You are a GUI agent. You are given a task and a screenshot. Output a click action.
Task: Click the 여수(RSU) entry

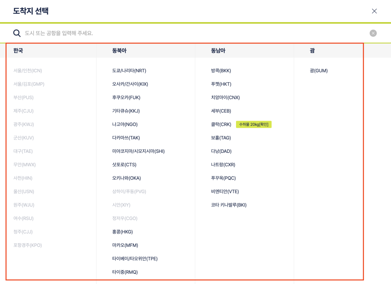coord(23,218)
